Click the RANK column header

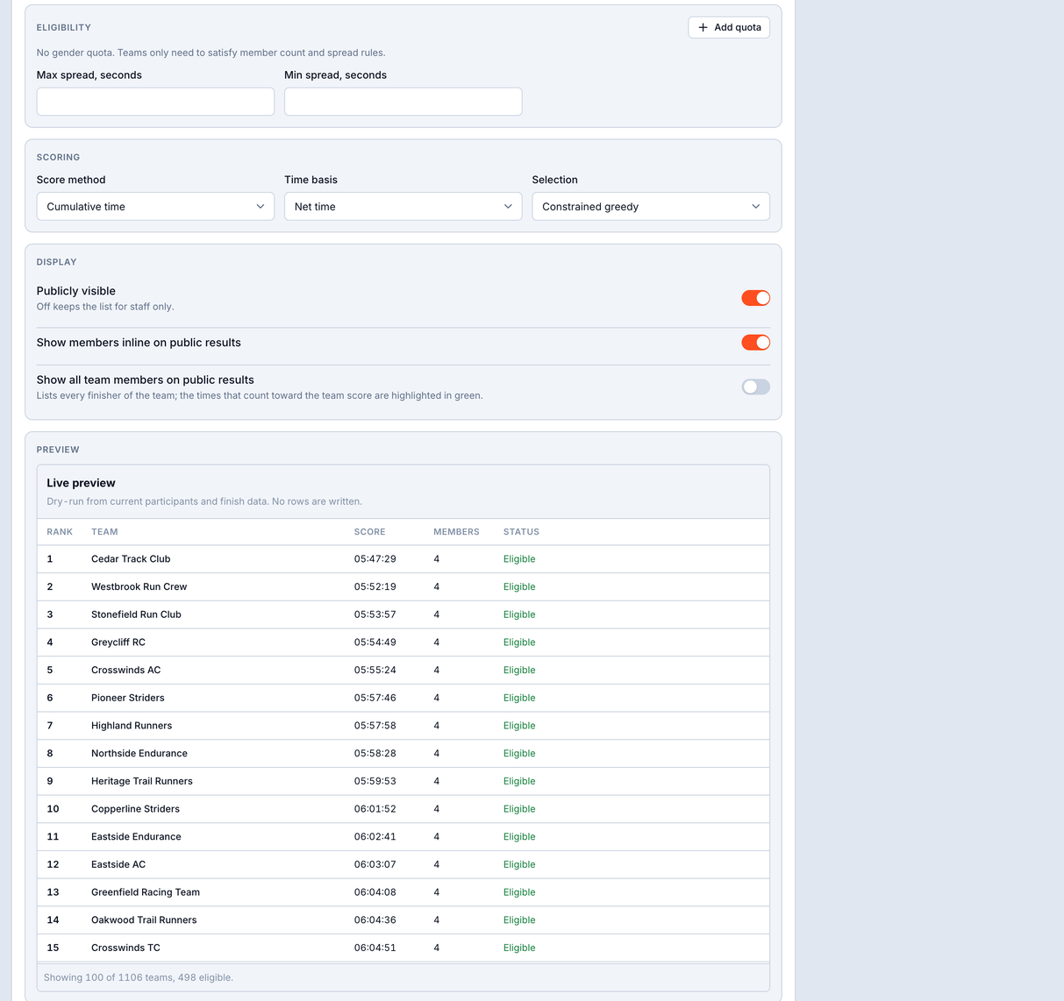pyautogui.click(x=60, y=532)
